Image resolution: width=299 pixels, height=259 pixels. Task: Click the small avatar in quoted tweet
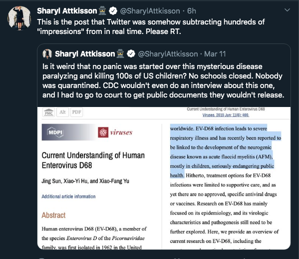[47, 53]
